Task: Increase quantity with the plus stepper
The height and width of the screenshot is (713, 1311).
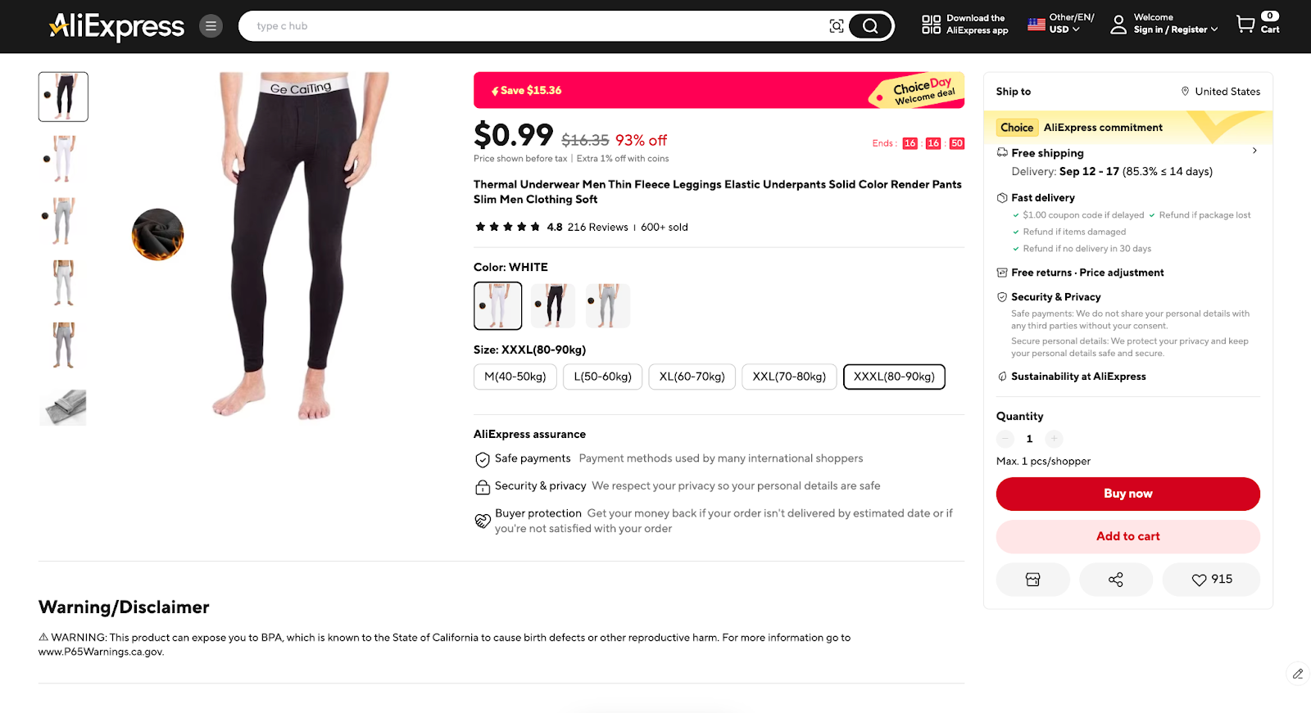Action: tap(1054, 439)
